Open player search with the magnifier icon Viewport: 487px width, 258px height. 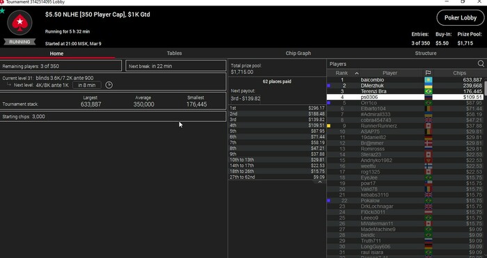481,64
